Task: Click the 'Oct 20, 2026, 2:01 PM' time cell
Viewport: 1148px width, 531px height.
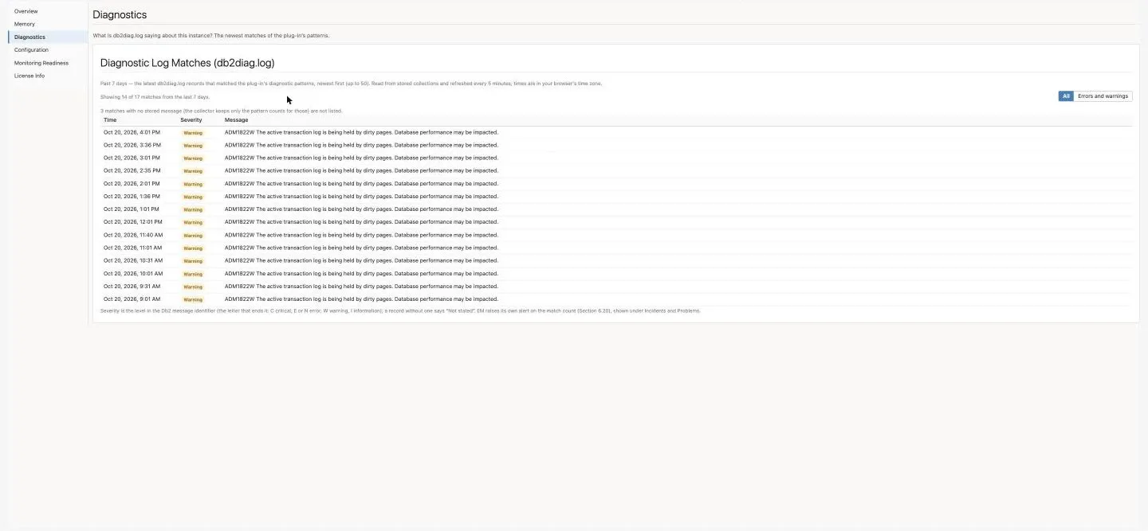Action: coord(132,183)
